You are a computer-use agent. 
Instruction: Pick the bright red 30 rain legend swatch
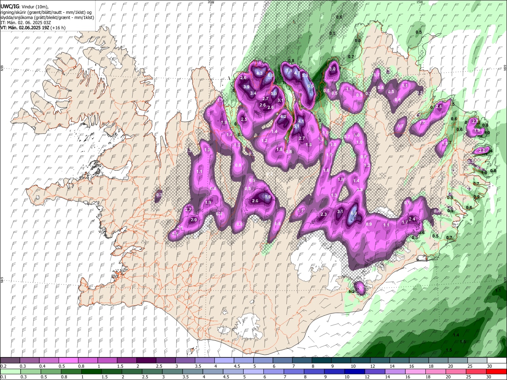(496, 372)
